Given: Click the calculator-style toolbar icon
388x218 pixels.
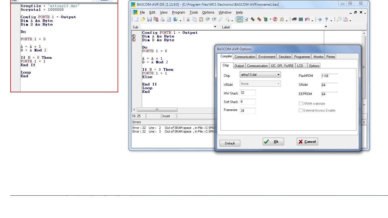Looking at the screenshot, I should click(x=282, y=19).
